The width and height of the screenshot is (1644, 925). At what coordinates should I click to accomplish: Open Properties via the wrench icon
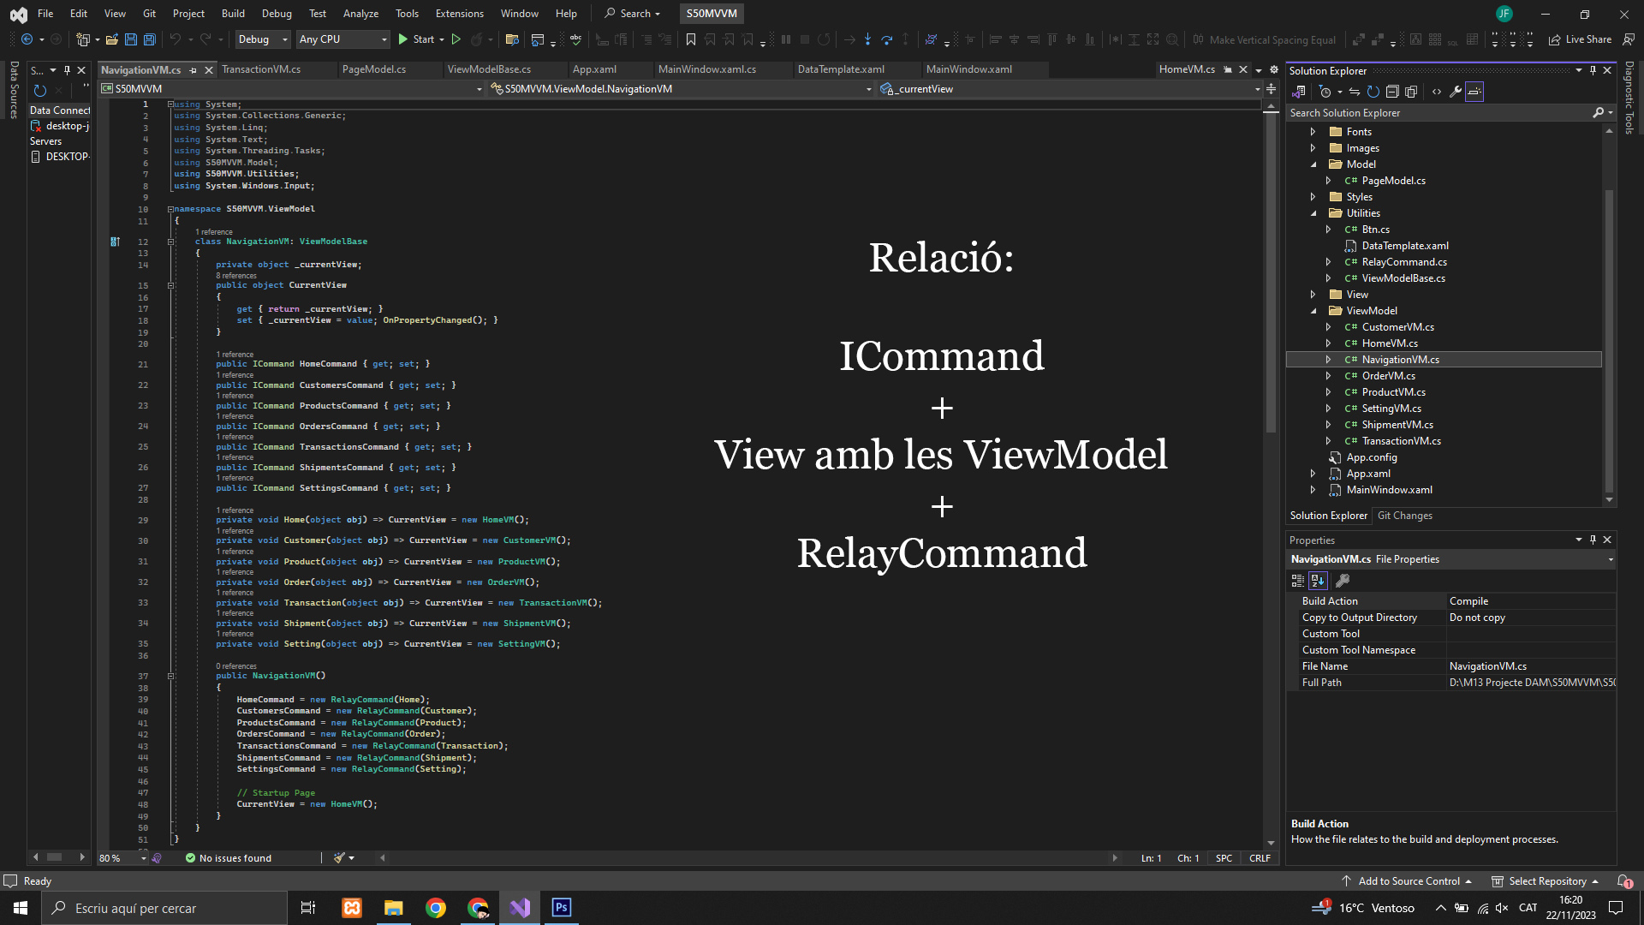pyautogui.click(x=1456, y=92)
